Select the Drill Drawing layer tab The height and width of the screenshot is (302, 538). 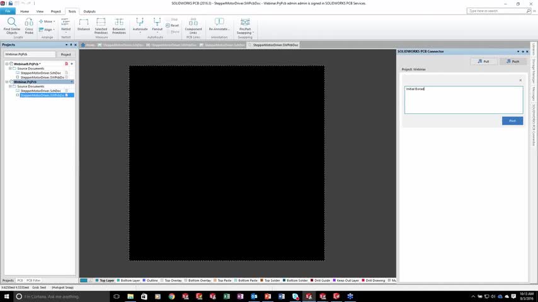click(374, 281)
